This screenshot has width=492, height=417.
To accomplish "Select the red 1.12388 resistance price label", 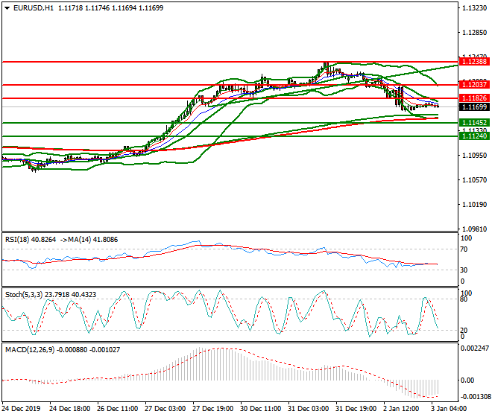I will click(474, 62).
